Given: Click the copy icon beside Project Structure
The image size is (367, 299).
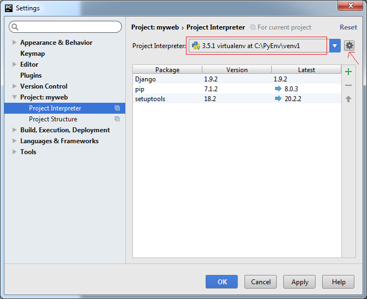Looking at the screenshot, I should [117, 119].
